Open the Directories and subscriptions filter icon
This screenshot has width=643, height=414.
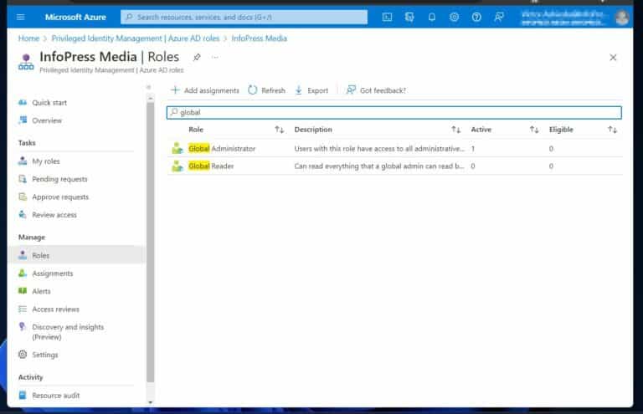pyautogui.click(x=409, y=18)
